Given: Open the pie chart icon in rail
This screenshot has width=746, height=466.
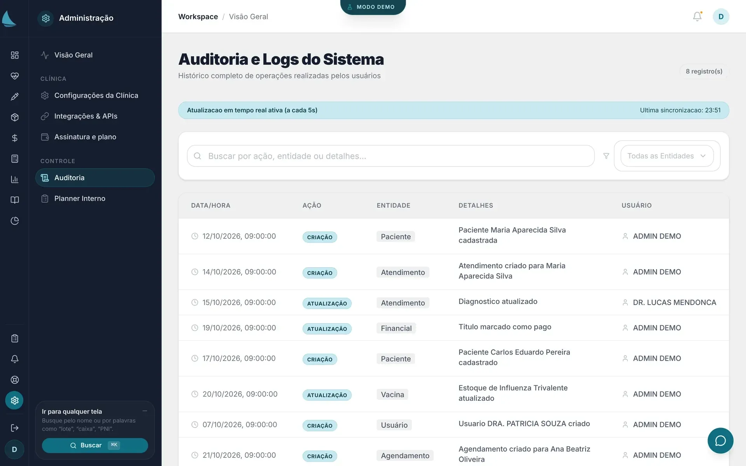Looking at the screenshot, I should [14, 221].
